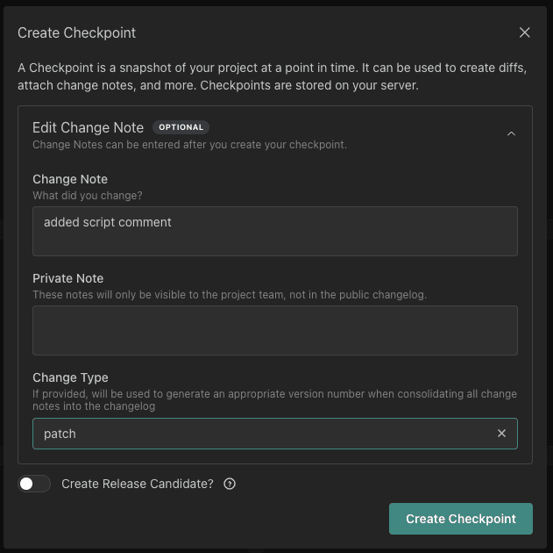Click the Private Note text field
The width and height of the screenshot is (553, 553).
274,330
